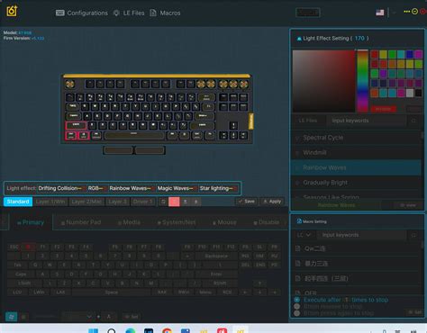Click the document icon beside Macros

click(153, 13)
